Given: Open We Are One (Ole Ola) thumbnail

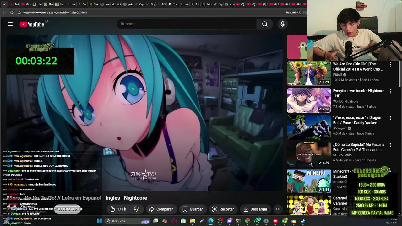Looking at the screenshot, I should click(x=309, y=73).
